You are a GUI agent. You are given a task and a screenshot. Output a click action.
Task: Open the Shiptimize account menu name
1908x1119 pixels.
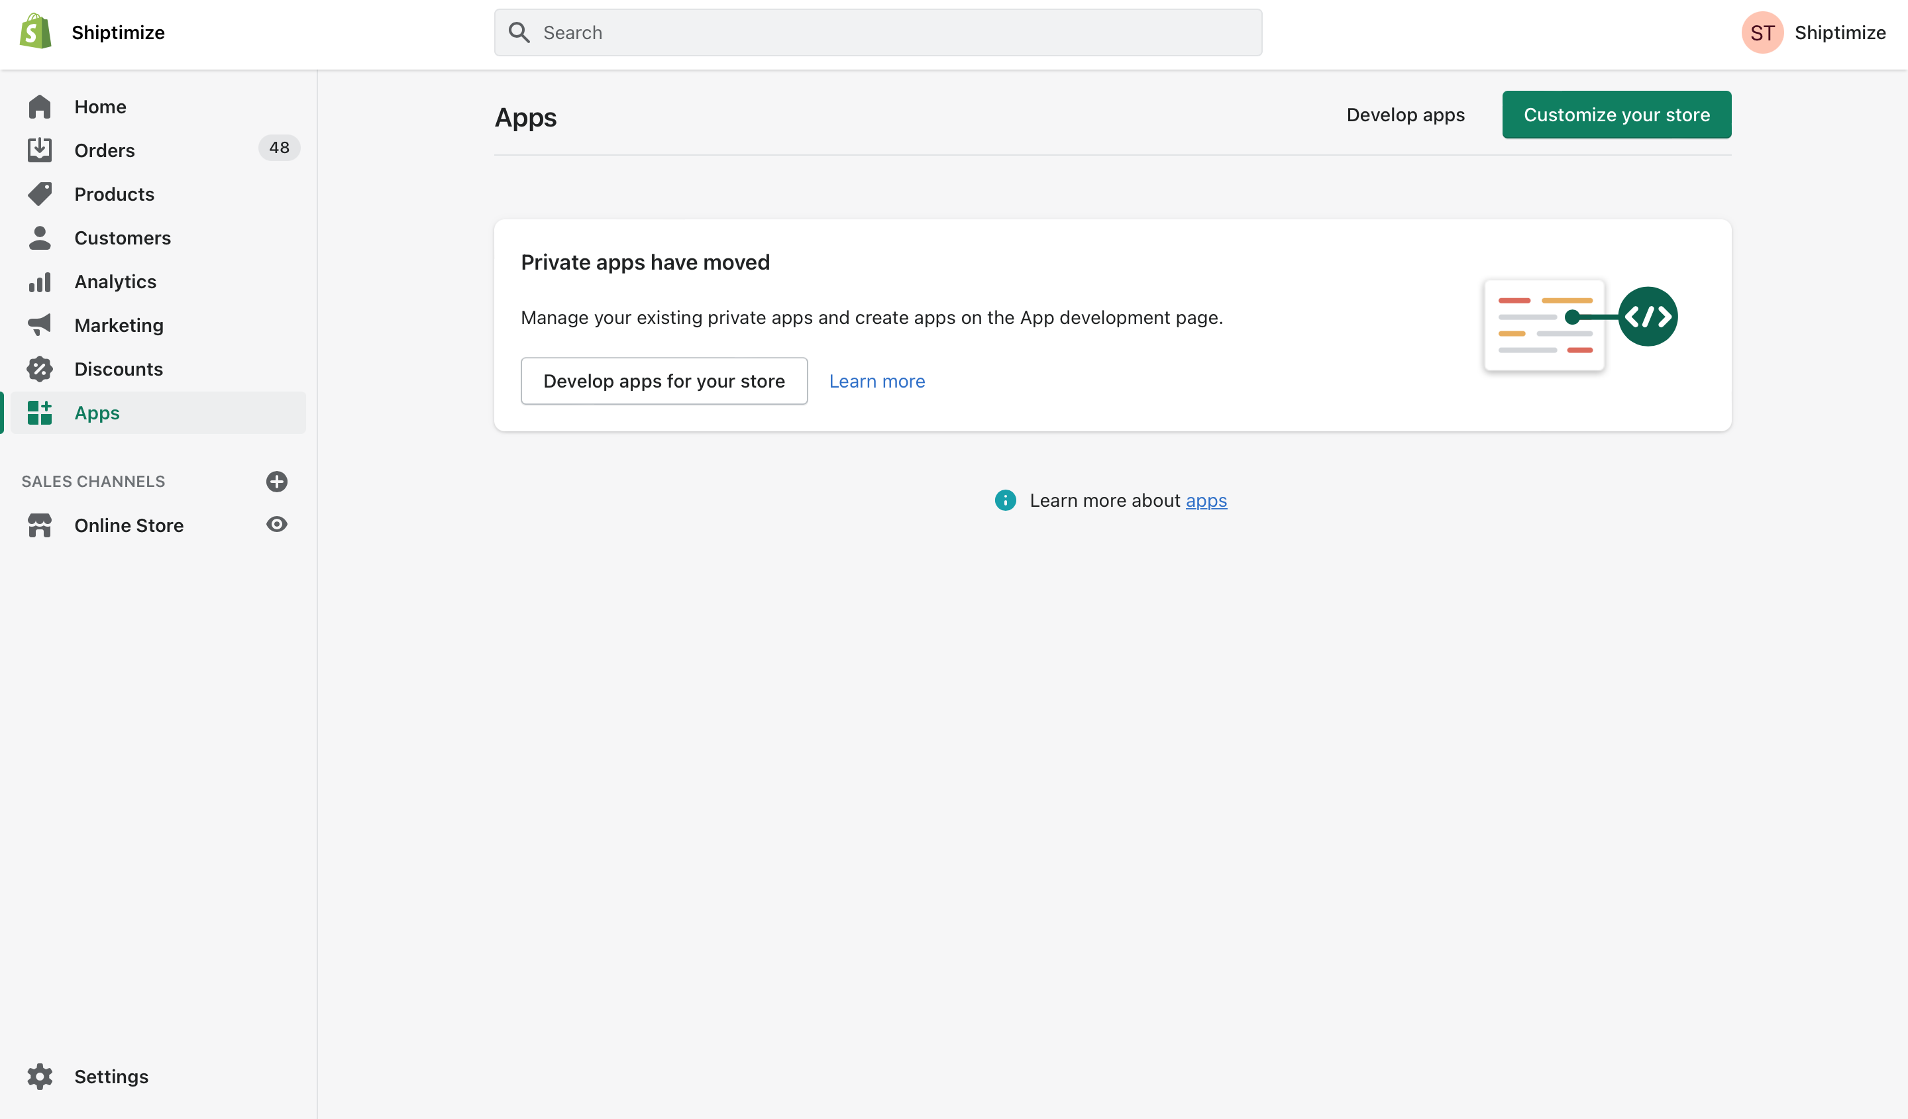pyautogui.click(x=1840, y=32)
